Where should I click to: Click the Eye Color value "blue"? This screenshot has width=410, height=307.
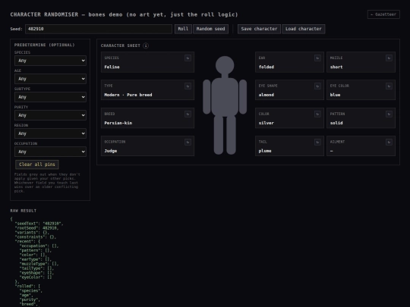click(336, 95)
